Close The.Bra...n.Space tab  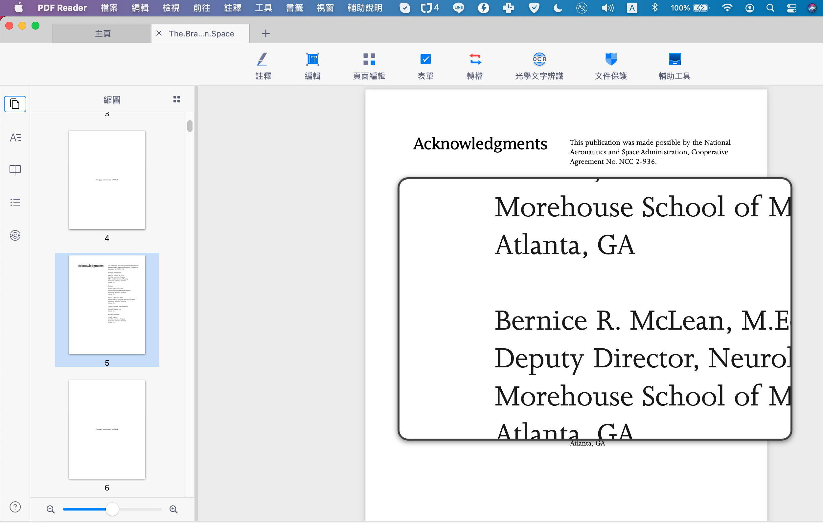tap(159, 33)
